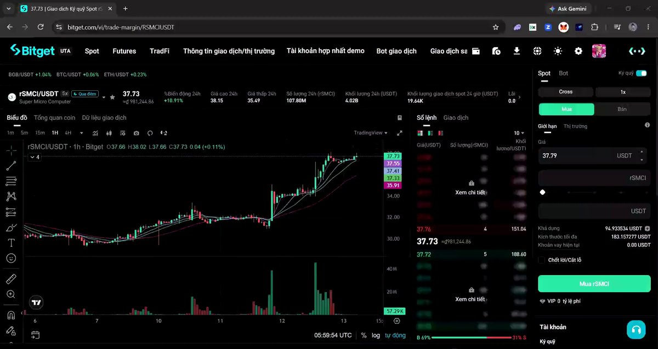Screen dimensions: 658x349
Task: Open the emoji sticker tool
Action: pyautogui.click(x=11, y=258)
